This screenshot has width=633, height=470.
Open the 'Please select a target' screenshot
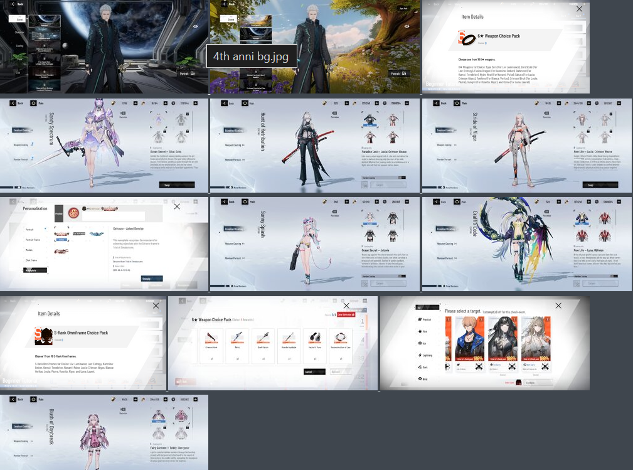point(485,343)
